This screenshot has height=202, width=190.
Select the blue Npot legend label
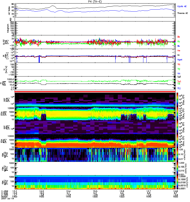180,60
